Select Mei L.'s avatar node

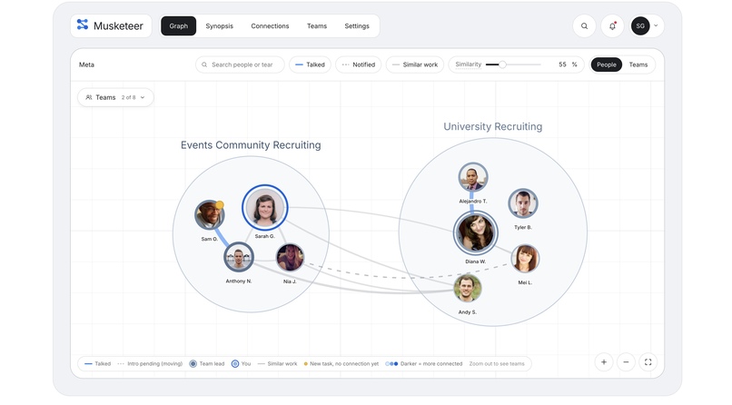(x=525, y=259)
